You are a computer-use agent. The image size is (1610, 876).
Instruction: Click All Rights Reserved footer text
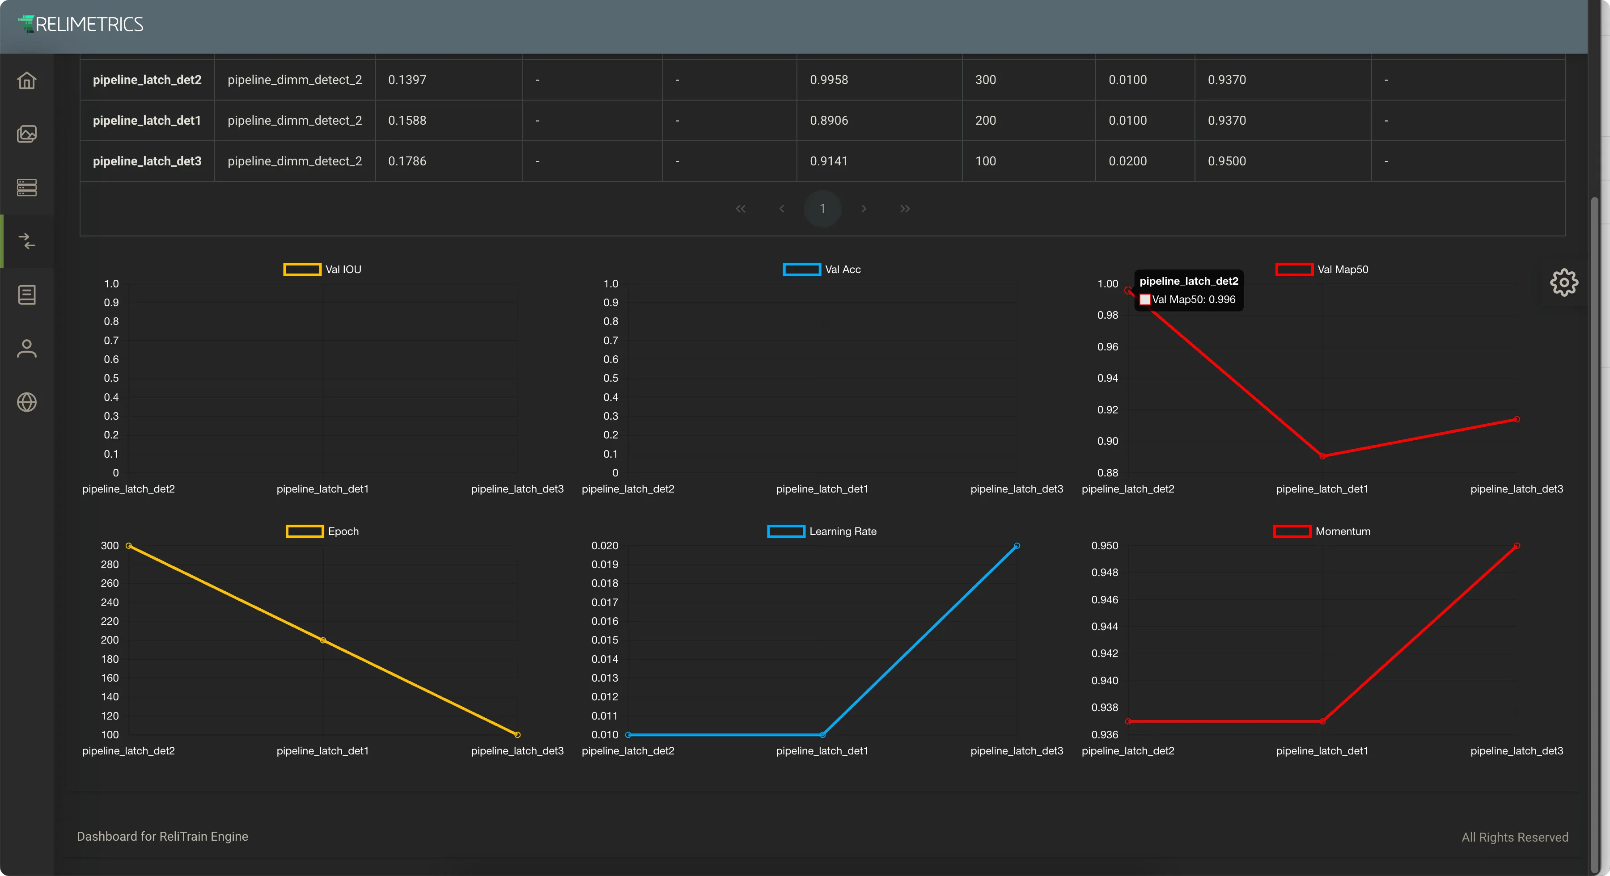[x=1514, y=837]
